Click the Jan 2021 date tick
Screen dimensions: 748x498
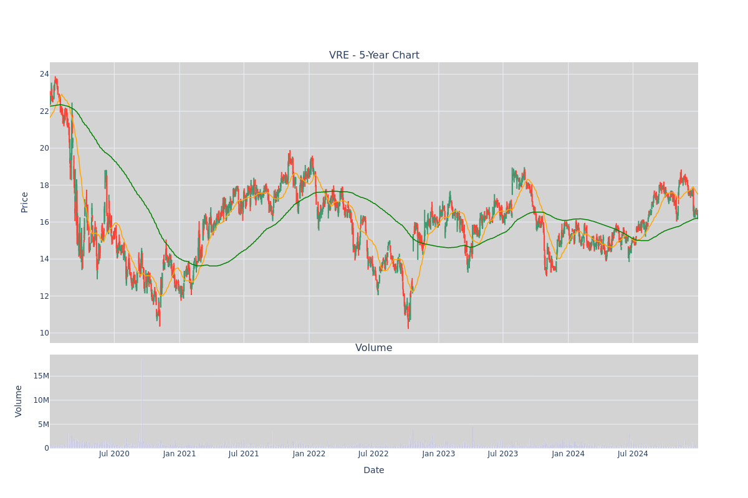180,454
